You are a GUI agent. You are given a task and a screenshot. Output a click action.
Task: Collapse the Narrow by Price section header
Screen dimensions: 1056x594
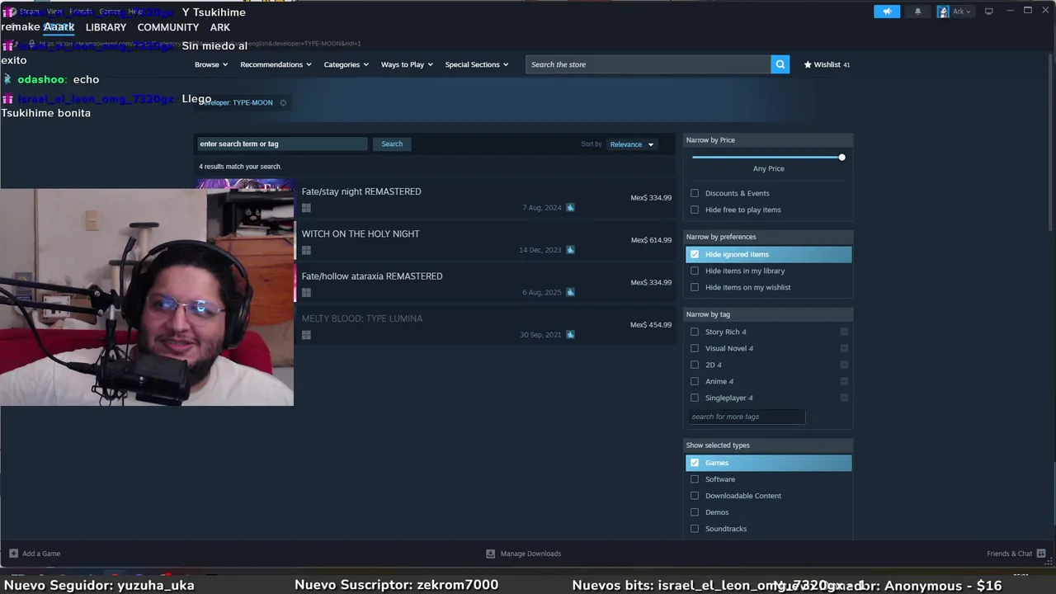click(768, 140)
